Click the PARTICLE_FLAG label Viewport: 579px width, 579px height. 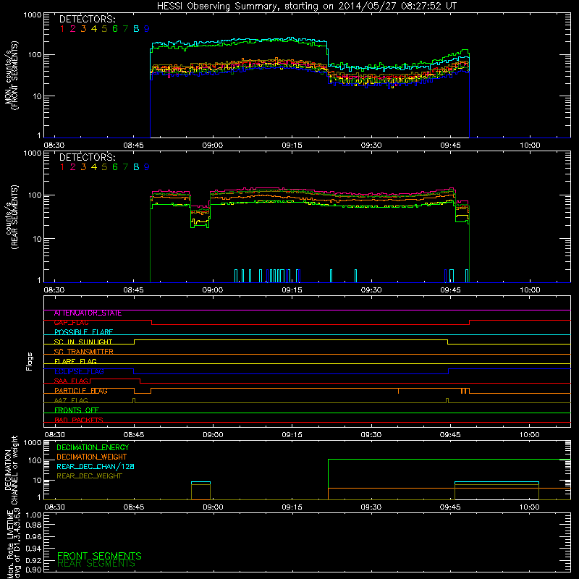point(81,391)
